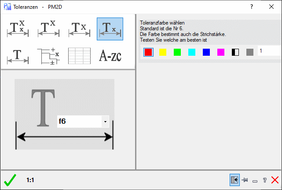
Task: Select tolerance style with small subscript x
Action: (110, 29)
